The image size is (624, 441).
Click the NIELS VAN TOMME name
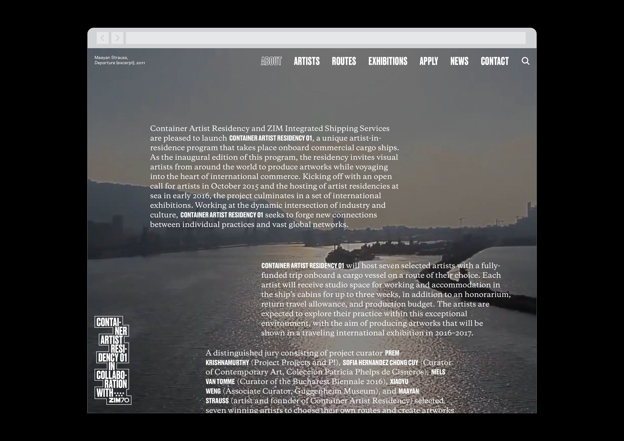[x=220, y=382]
